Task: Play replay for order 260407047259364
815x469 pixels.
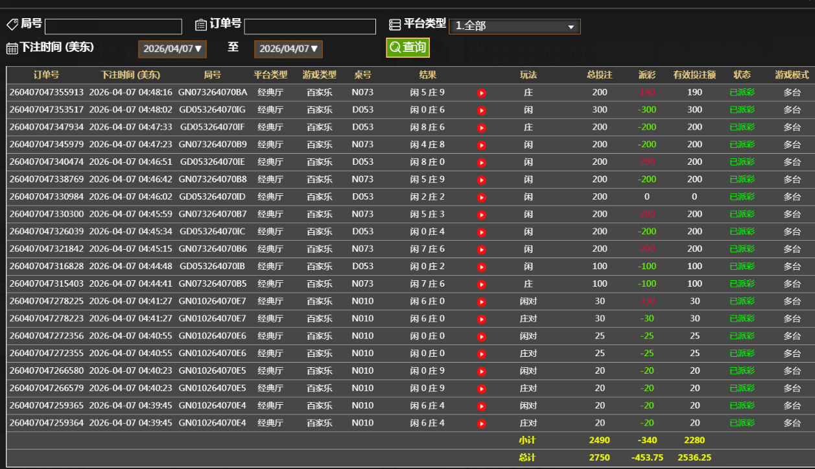Action: tap(481, 424)
